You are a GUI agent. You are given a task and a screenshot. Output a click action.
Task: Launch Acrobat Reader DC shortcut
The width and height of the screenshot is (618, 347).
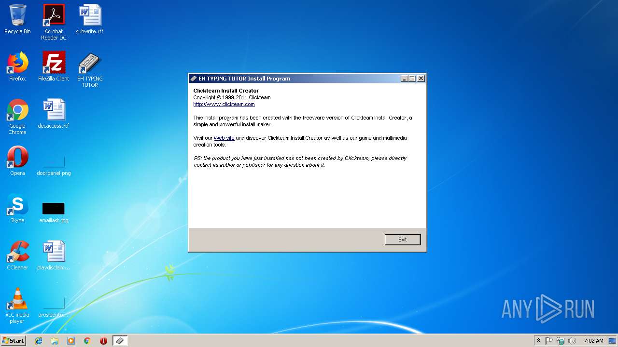pos(54,22)
